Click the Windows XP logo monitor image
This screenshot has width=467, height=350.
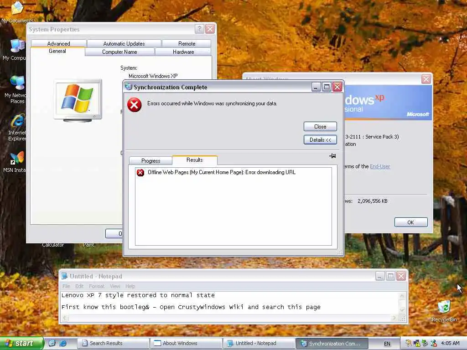(78, 101)
